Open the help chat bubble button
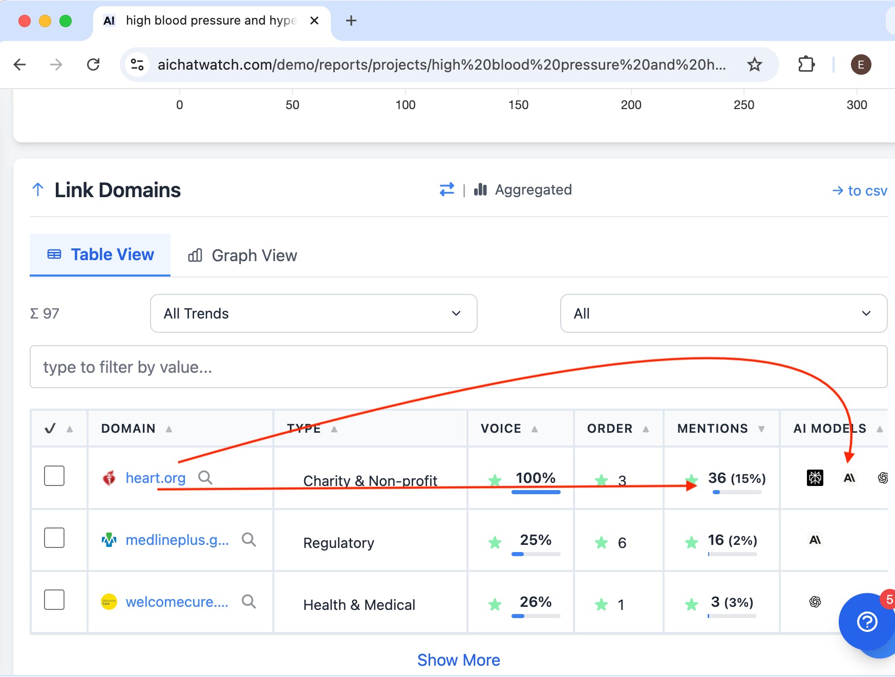 867,622
